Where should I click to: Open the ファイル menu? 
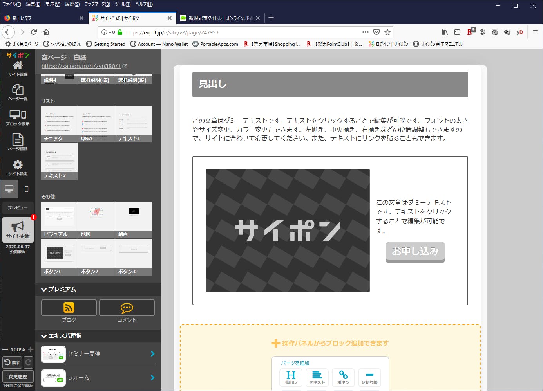(12, 4)
